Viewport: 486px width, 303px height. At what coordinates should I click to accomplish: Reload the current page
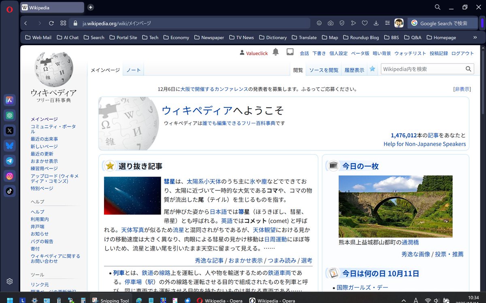[x=51, y=23]
